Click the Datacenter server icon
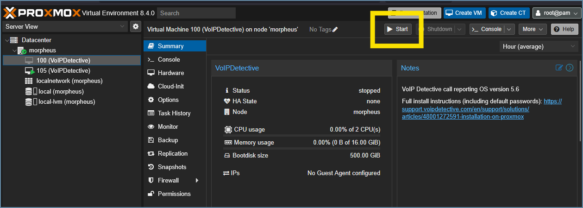 [14, 40]
